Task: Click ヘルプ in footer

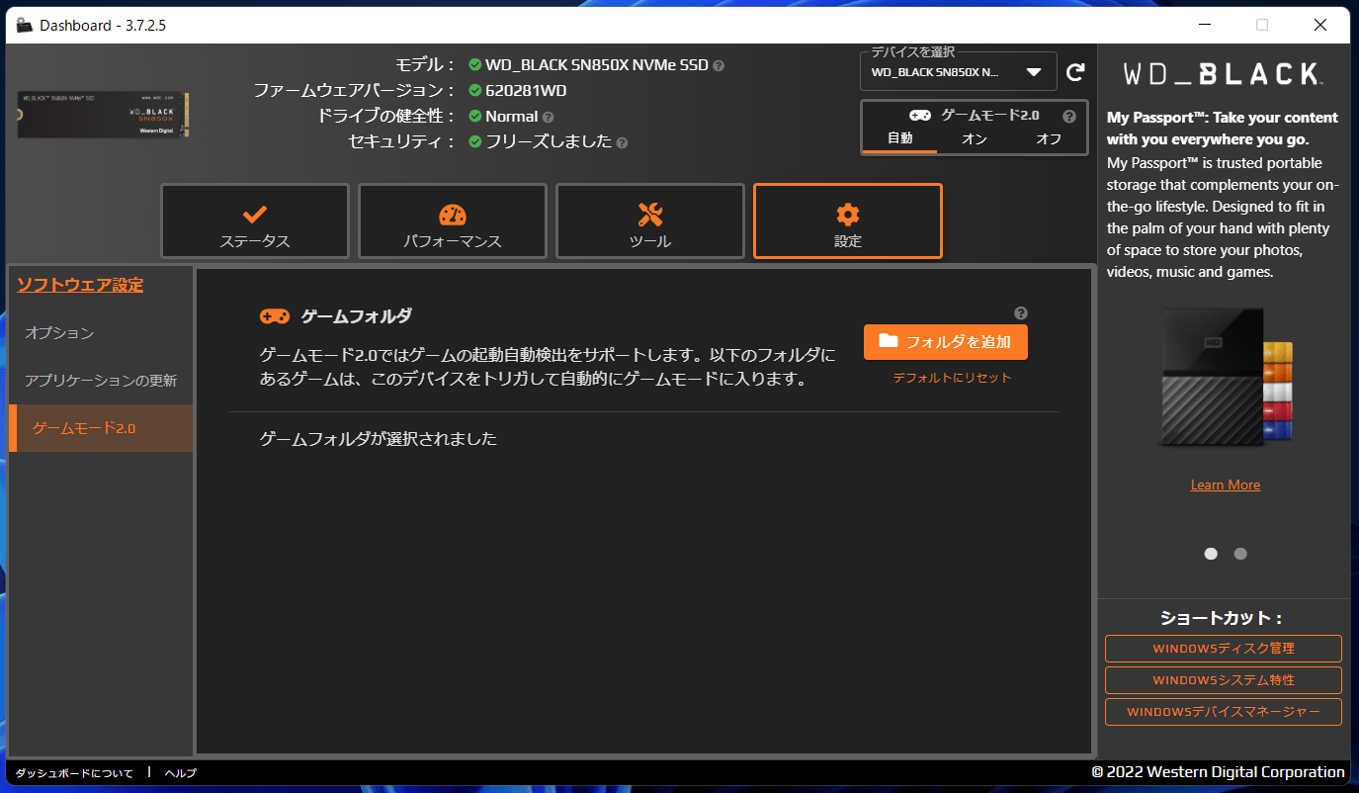Action: point(181,773)
